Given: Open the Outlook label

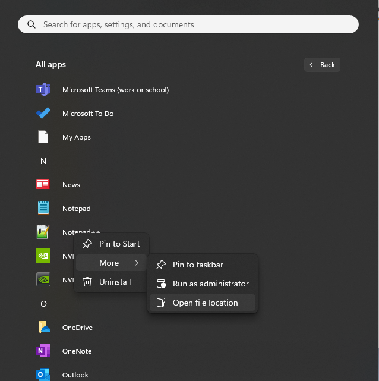Looking at the screenshot, I should (x=75, y=375).
